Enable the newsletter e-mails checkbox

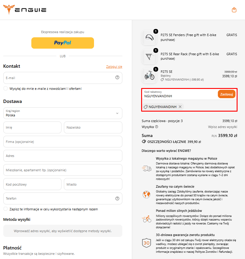point(5,88)
